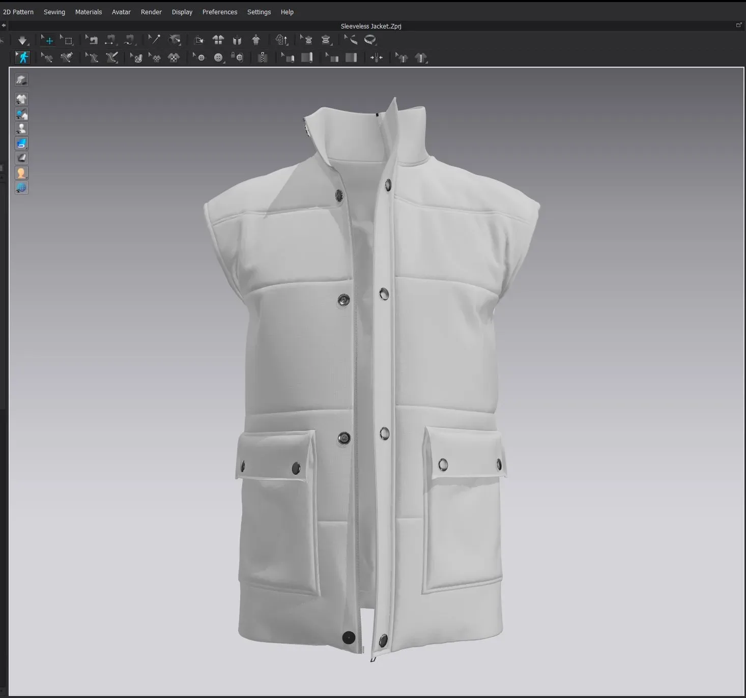Image resolution: width=746 pixels, height=698 pixels.
Task: Toggle pin visibility in sidebar
Action: coord(21,114)
